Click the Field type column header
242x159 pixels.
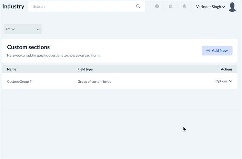tap(85, 69)
